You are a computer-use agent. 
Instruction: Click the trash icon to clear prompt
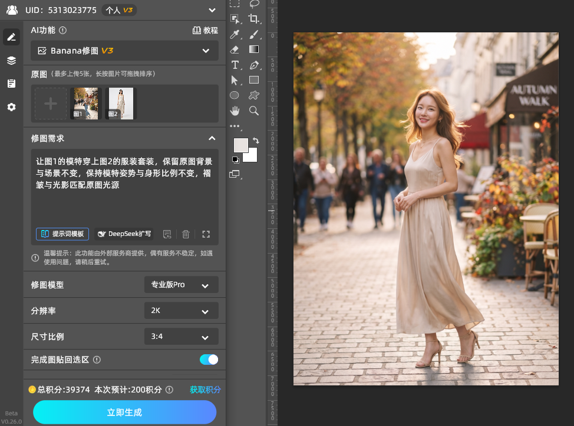(186, 234)
